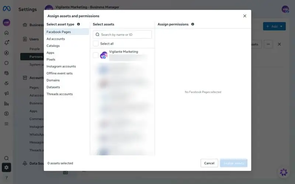Click the Cancel button
Screen dimensions: 295x184
(x=209, y=163)
